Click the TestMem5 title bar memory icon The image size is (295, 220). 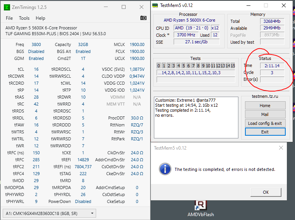[155, 5]
